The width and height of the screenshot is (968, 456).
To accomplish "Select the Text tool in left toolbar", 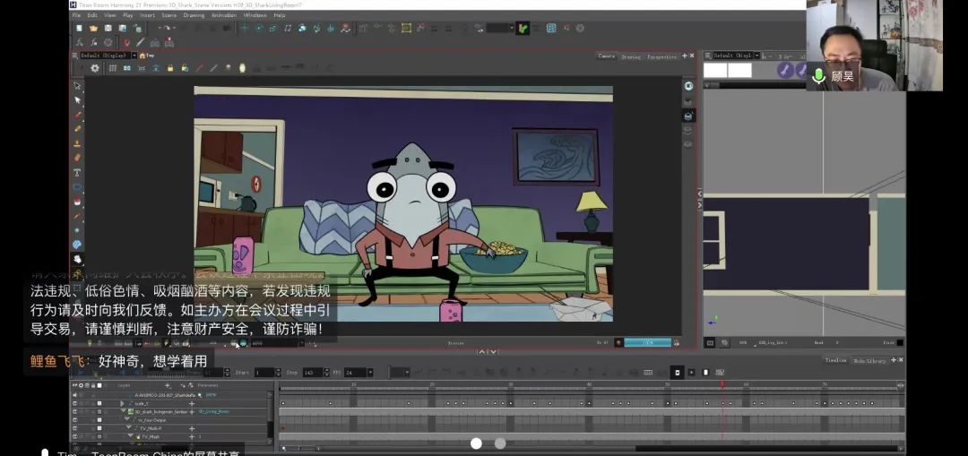I will tap(78, 173).
